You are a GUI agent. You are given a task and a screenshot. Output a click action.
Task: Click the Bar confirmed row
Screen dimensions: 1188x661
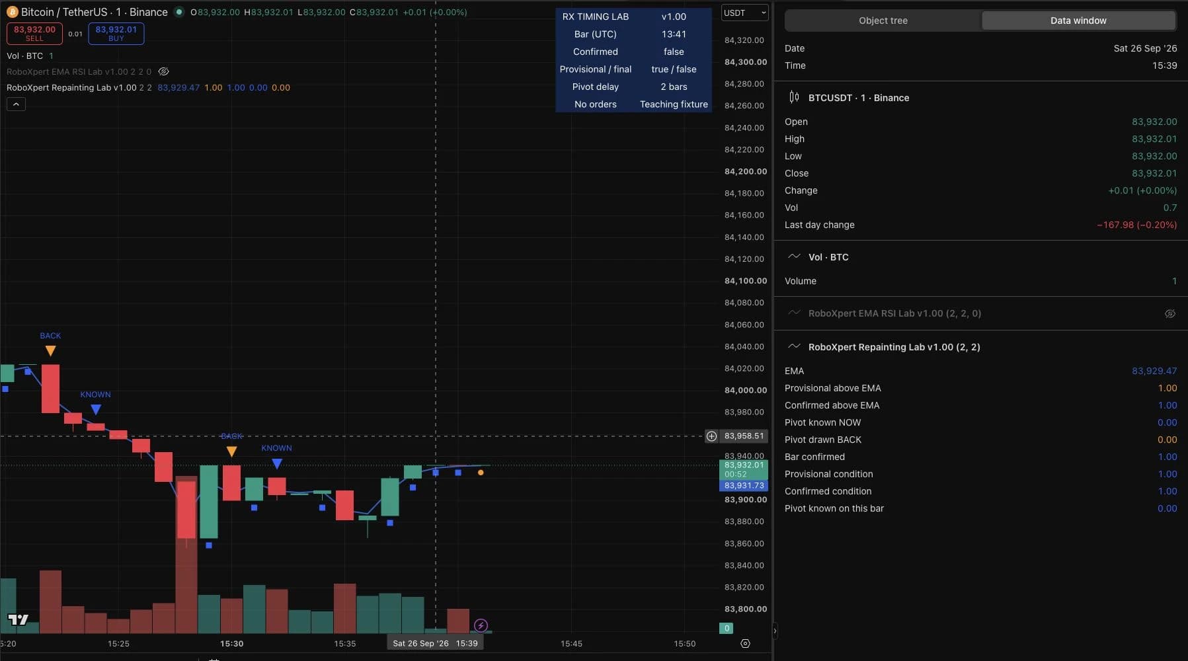[980, 457]
